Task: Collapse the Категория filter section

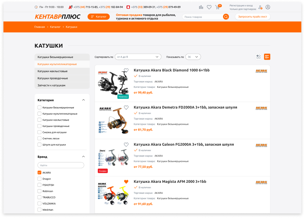Action: click(83, 100)
